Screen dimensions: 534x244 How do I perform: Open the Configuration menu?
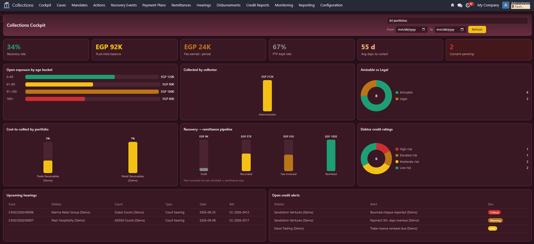[x=331, y=5]
